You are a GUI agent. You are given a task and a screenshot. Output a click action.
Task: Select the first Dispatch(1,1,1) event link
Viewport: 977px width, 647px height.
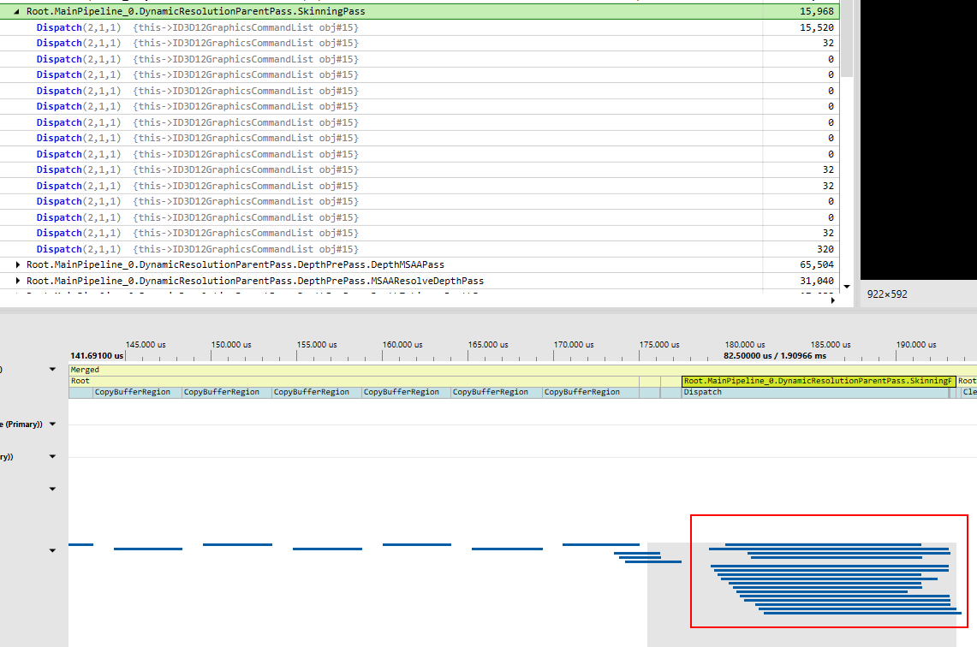click(x=59, y=27)
